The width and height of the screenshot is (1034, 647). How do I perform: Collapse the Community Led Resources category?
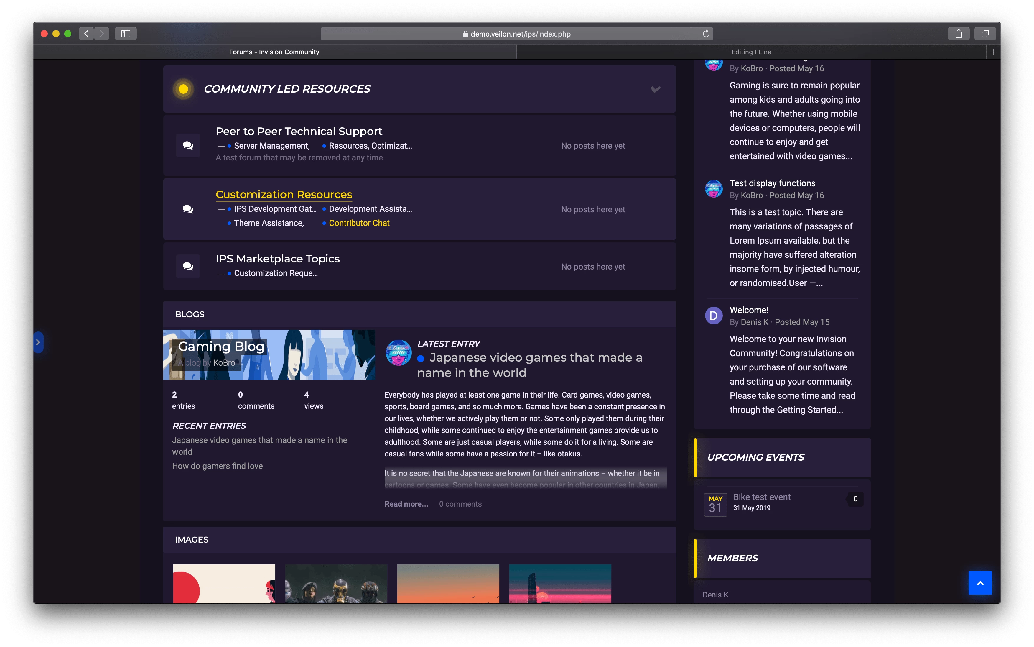[x=655, y=89]
